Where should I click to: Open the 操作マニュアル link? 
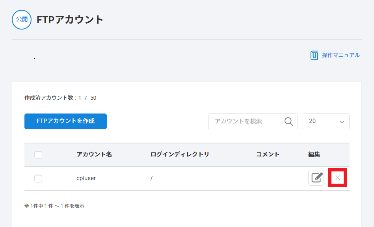(341, 55)
